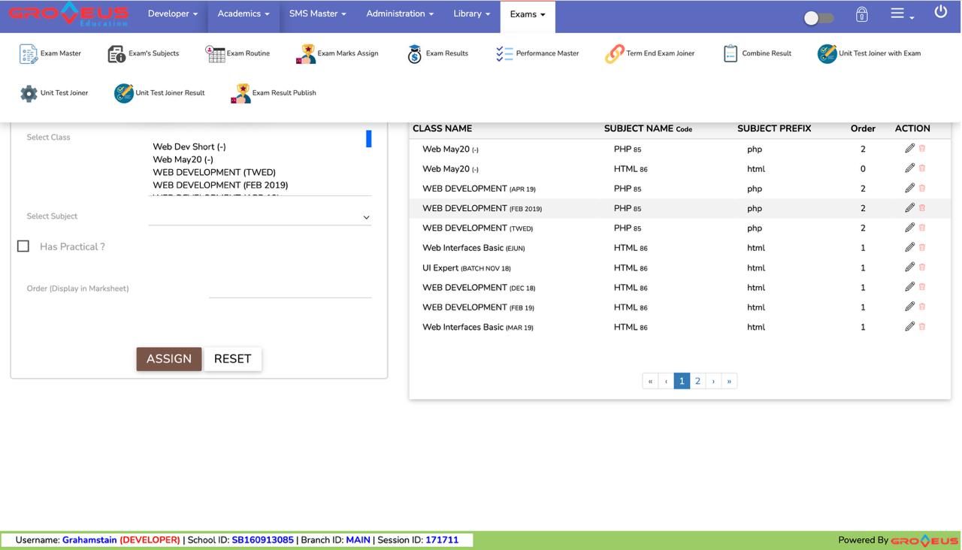Open the Exam Marks Assign icon

pyautogui.click(x=306, y=54)
